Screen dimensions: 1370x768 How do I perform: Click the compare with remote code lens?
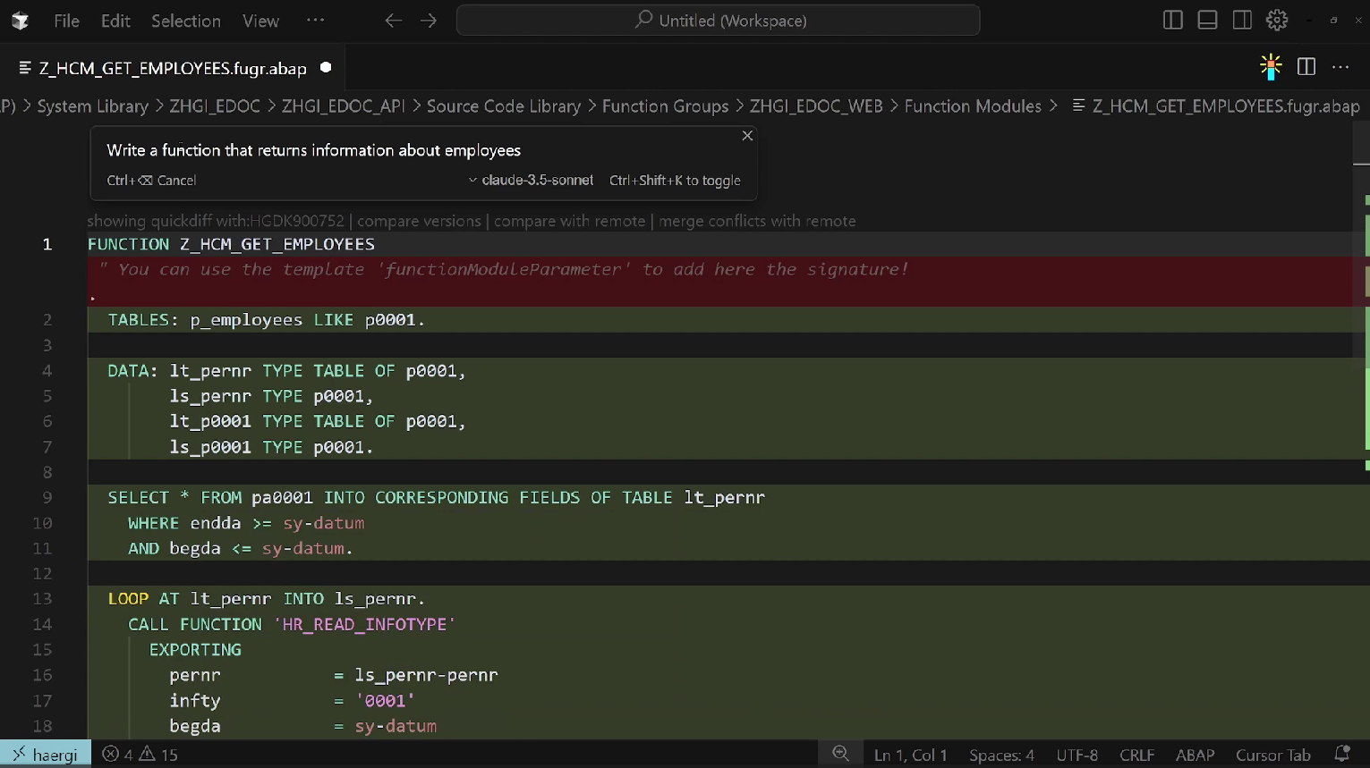click(569, 221)
